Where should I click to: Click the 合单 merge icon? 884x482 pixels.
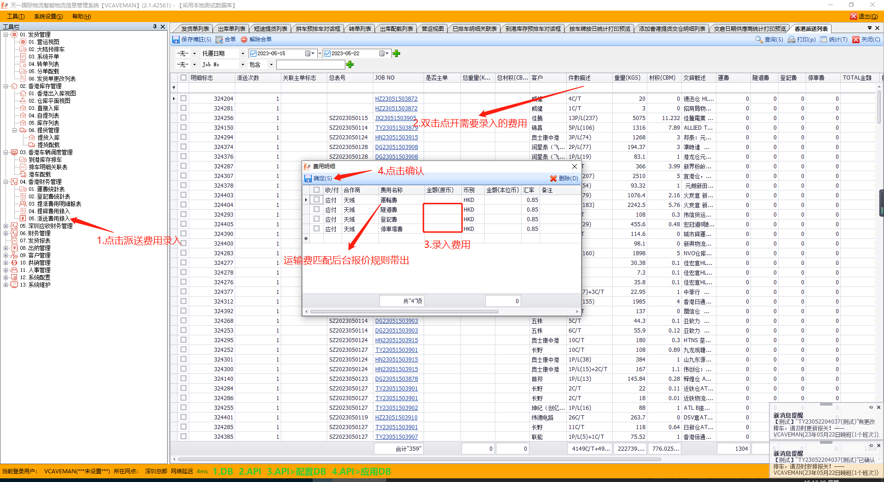[220, 40]
